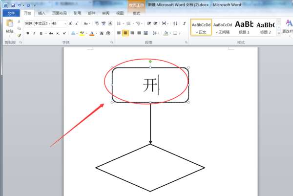Click the Undo arrow icon
Screen dimensions: 293x196
[19, 5]
